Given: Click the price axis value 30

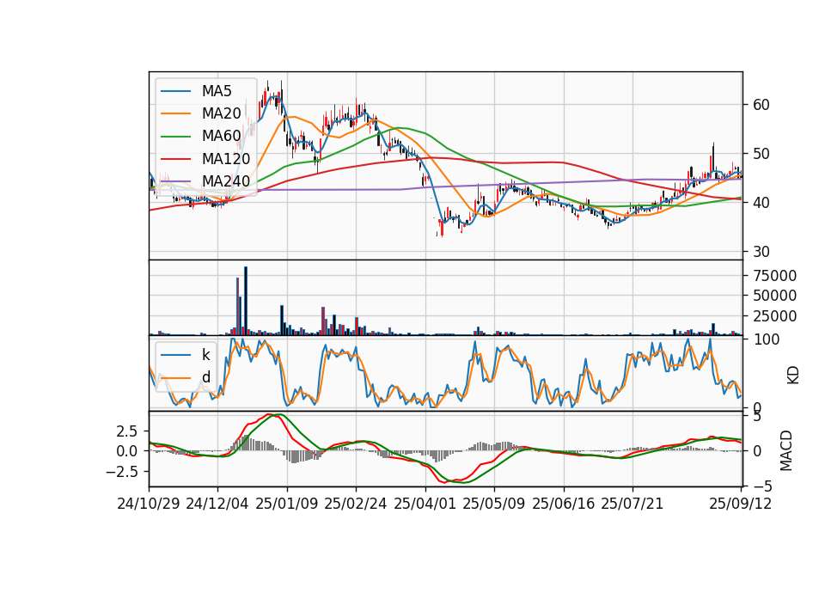Looking at the screenshot, I should click(761, 252).
